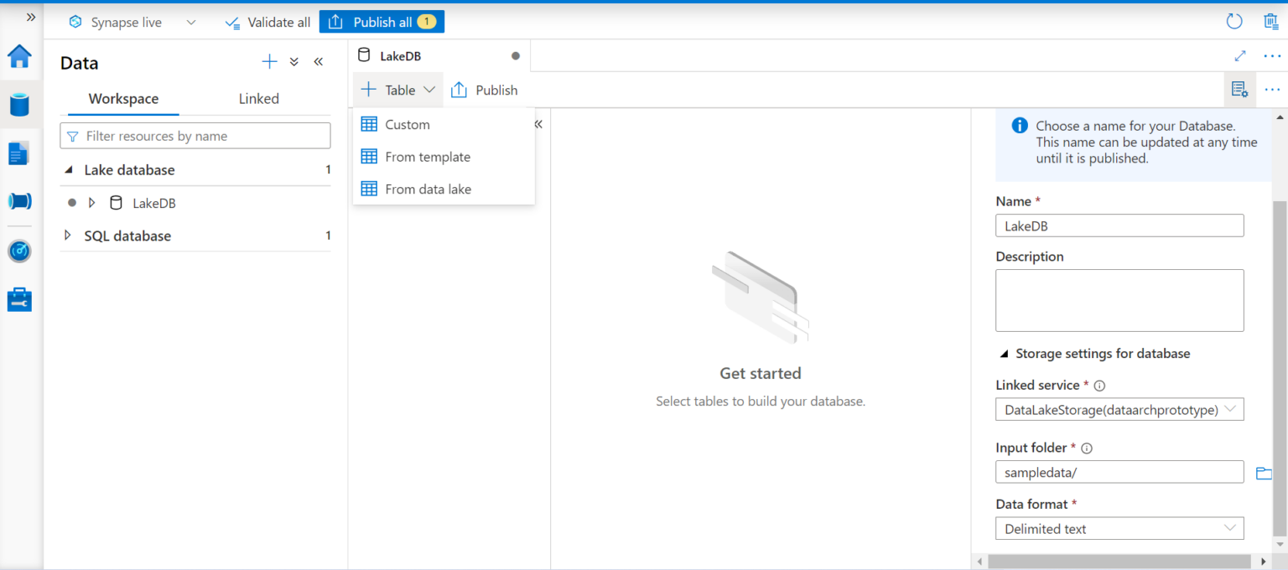1288x570 pixels.
Task: Switch to the Linked tab
Action: click(258, 98)
